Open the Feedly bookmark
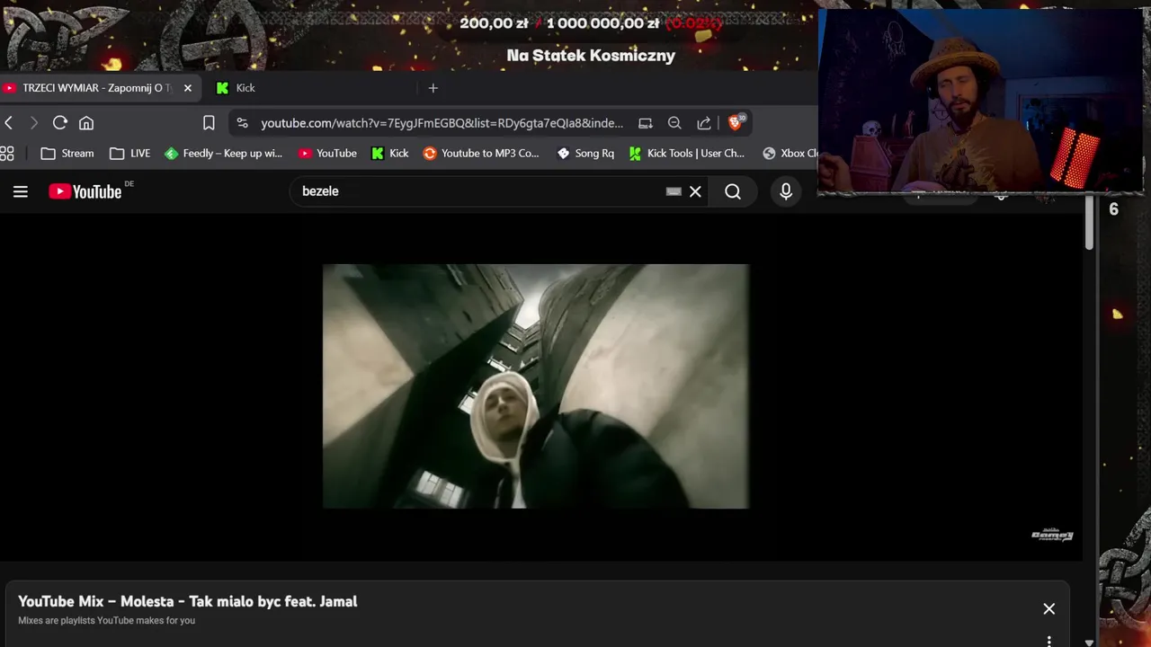The height and width of the screenshot is (647, 1151). point(224,154)
